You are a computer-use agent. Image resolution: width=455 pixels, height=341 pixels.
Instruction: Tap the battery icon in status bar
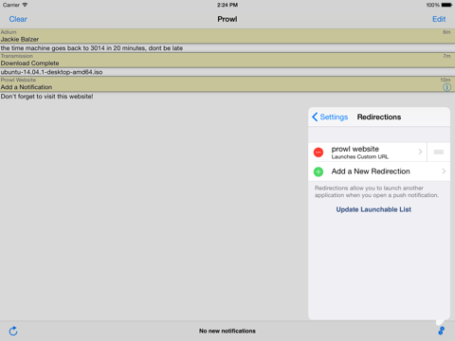click(446, 5)
